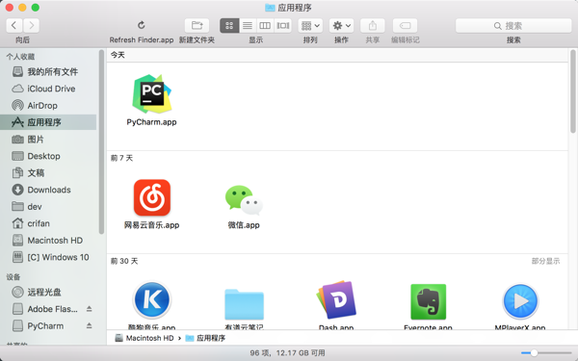Click the main file area scrollbar

[572, 91]
